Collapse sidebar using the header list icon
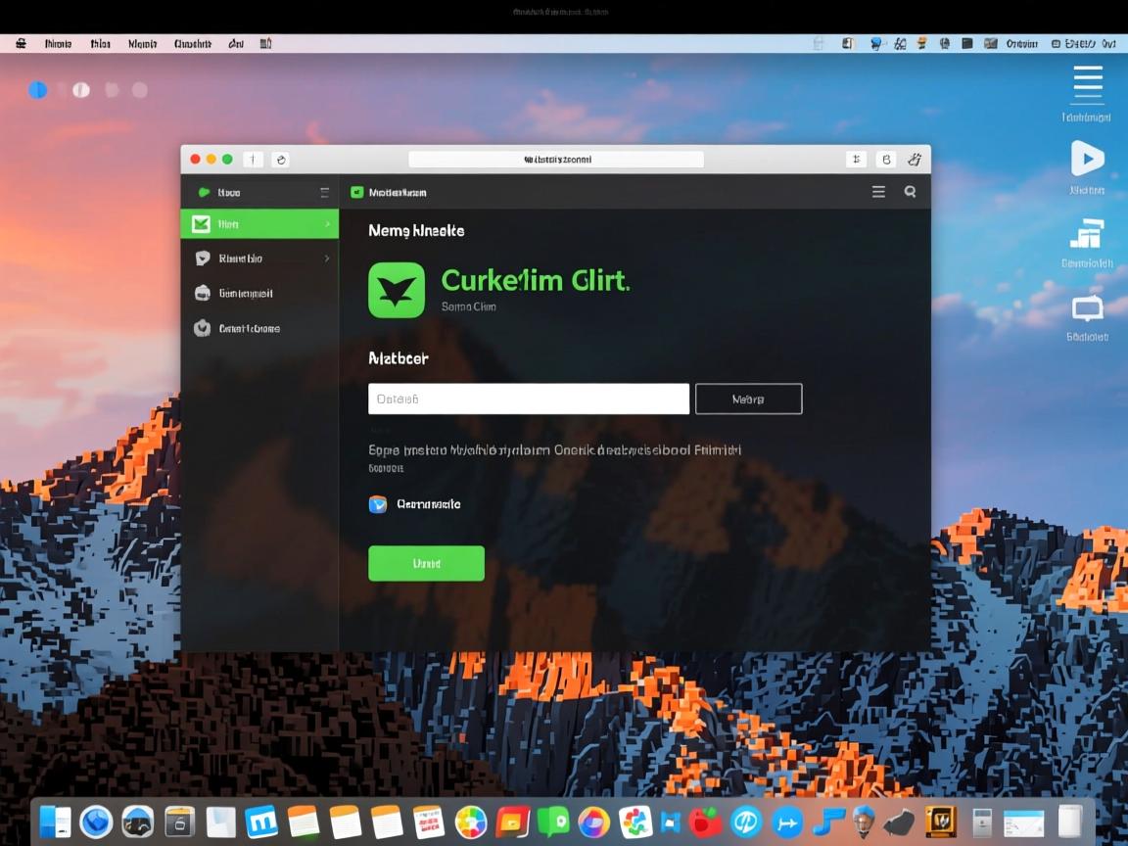 pos(324,193)
